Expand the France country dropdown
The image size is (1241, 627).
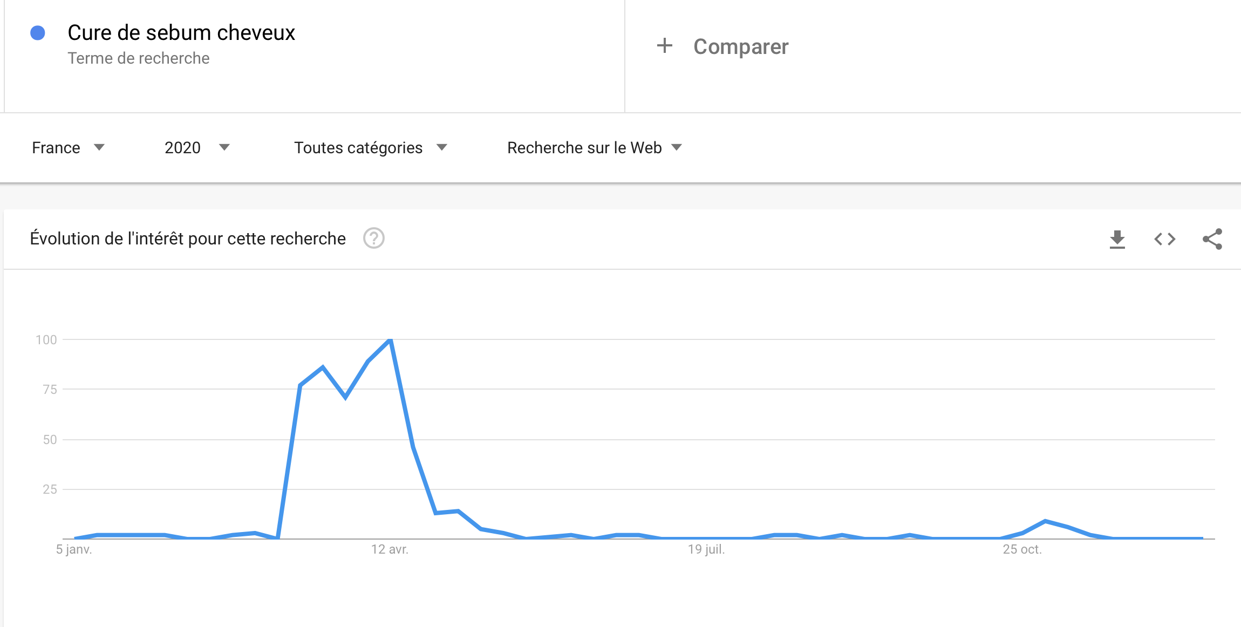coord(68,147)
